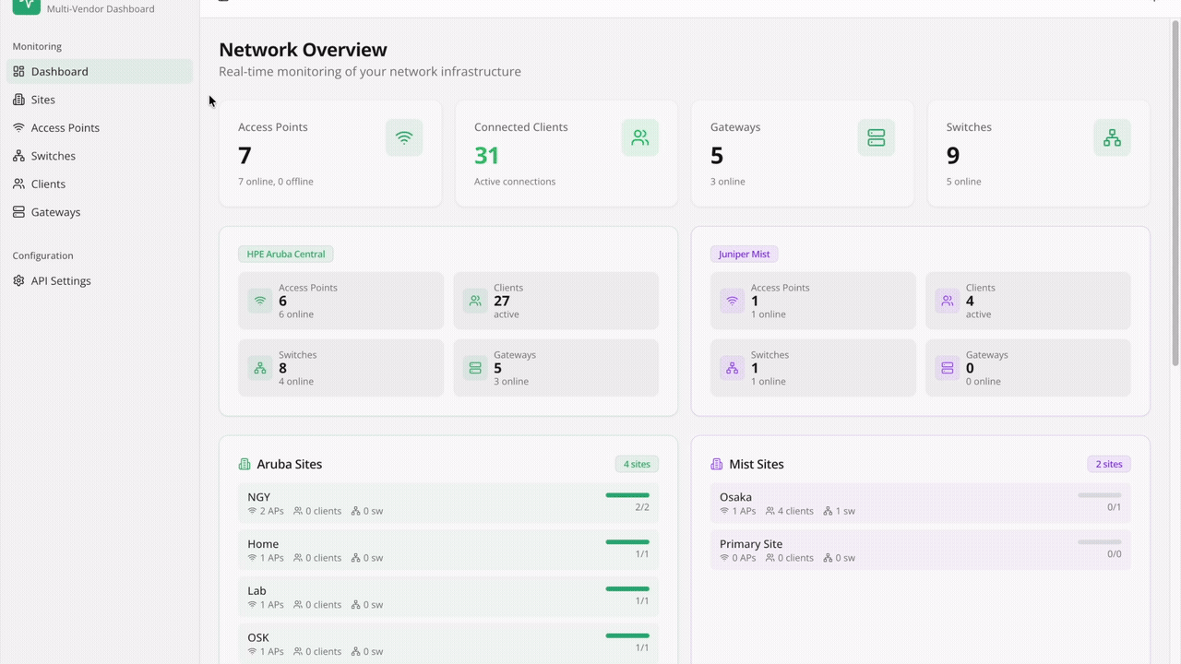Viewport: 1181px width, 664px height.
Task: Click the "Active connections" text
Action: tap(515, 182)
